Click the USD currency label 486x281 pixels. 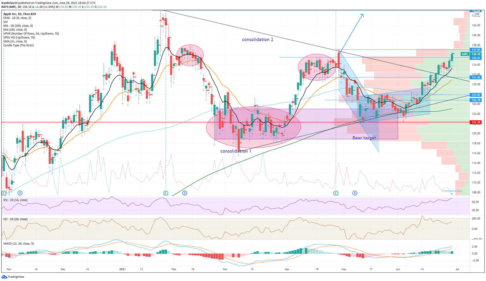[477, 14]
